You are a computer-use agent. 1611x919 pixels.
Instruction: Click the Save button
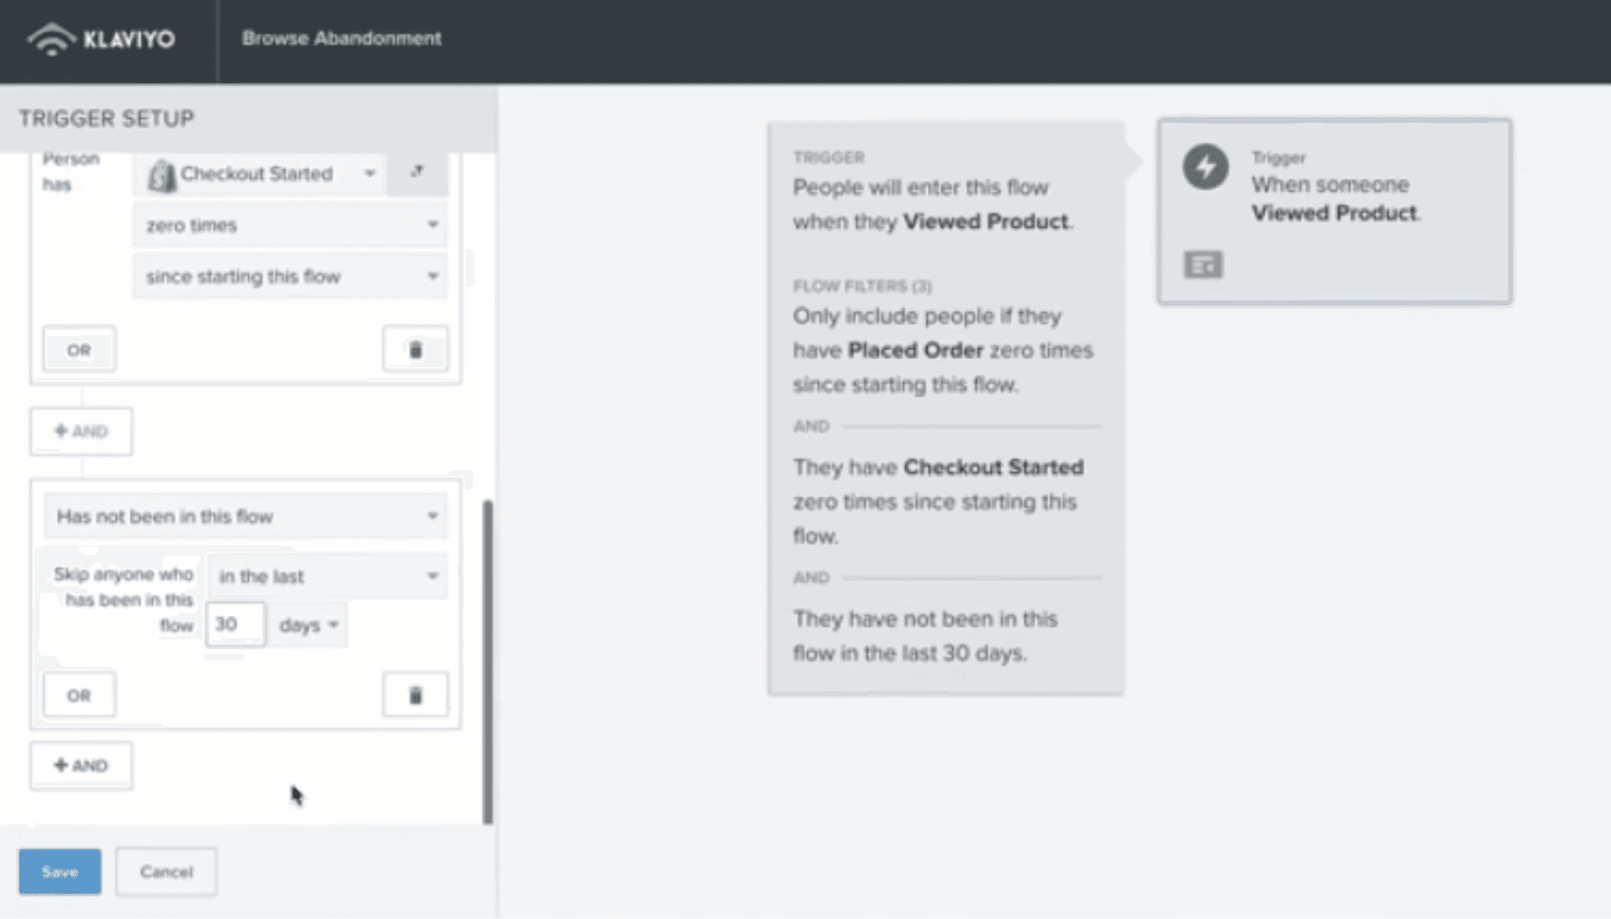tap(59, 871)
